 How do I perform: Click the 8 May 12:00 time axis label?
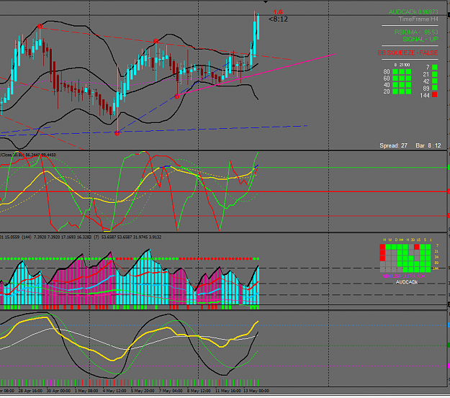[x=199, y=391]
